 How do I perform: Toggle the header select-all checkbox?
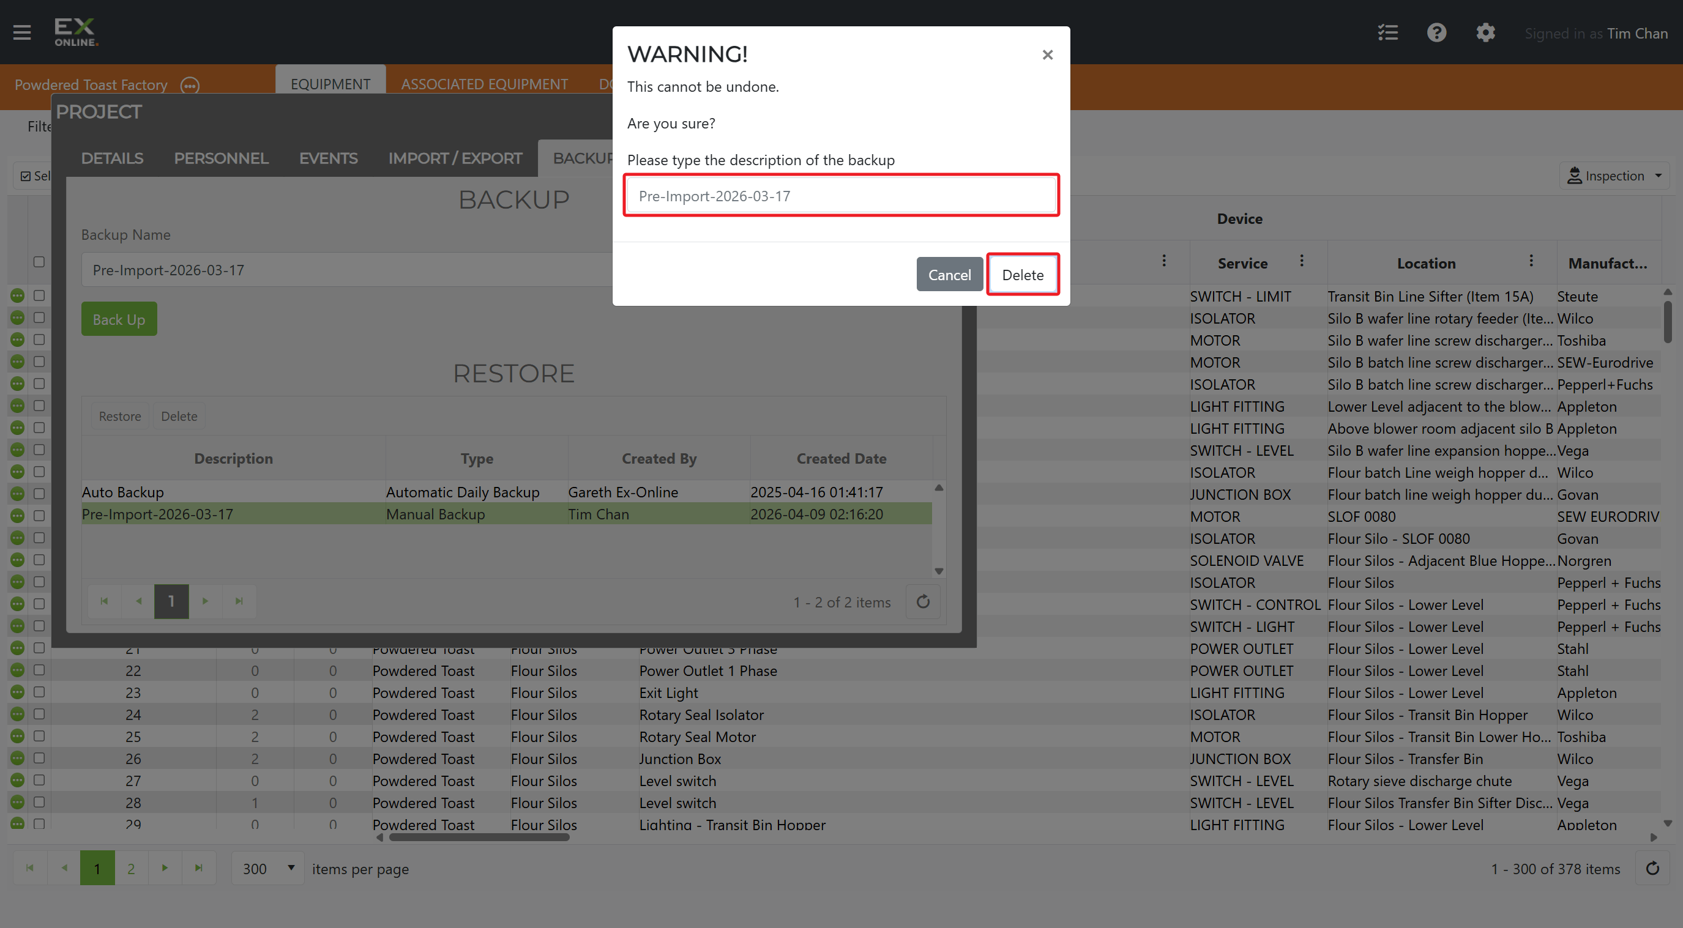tap(39, 262)
